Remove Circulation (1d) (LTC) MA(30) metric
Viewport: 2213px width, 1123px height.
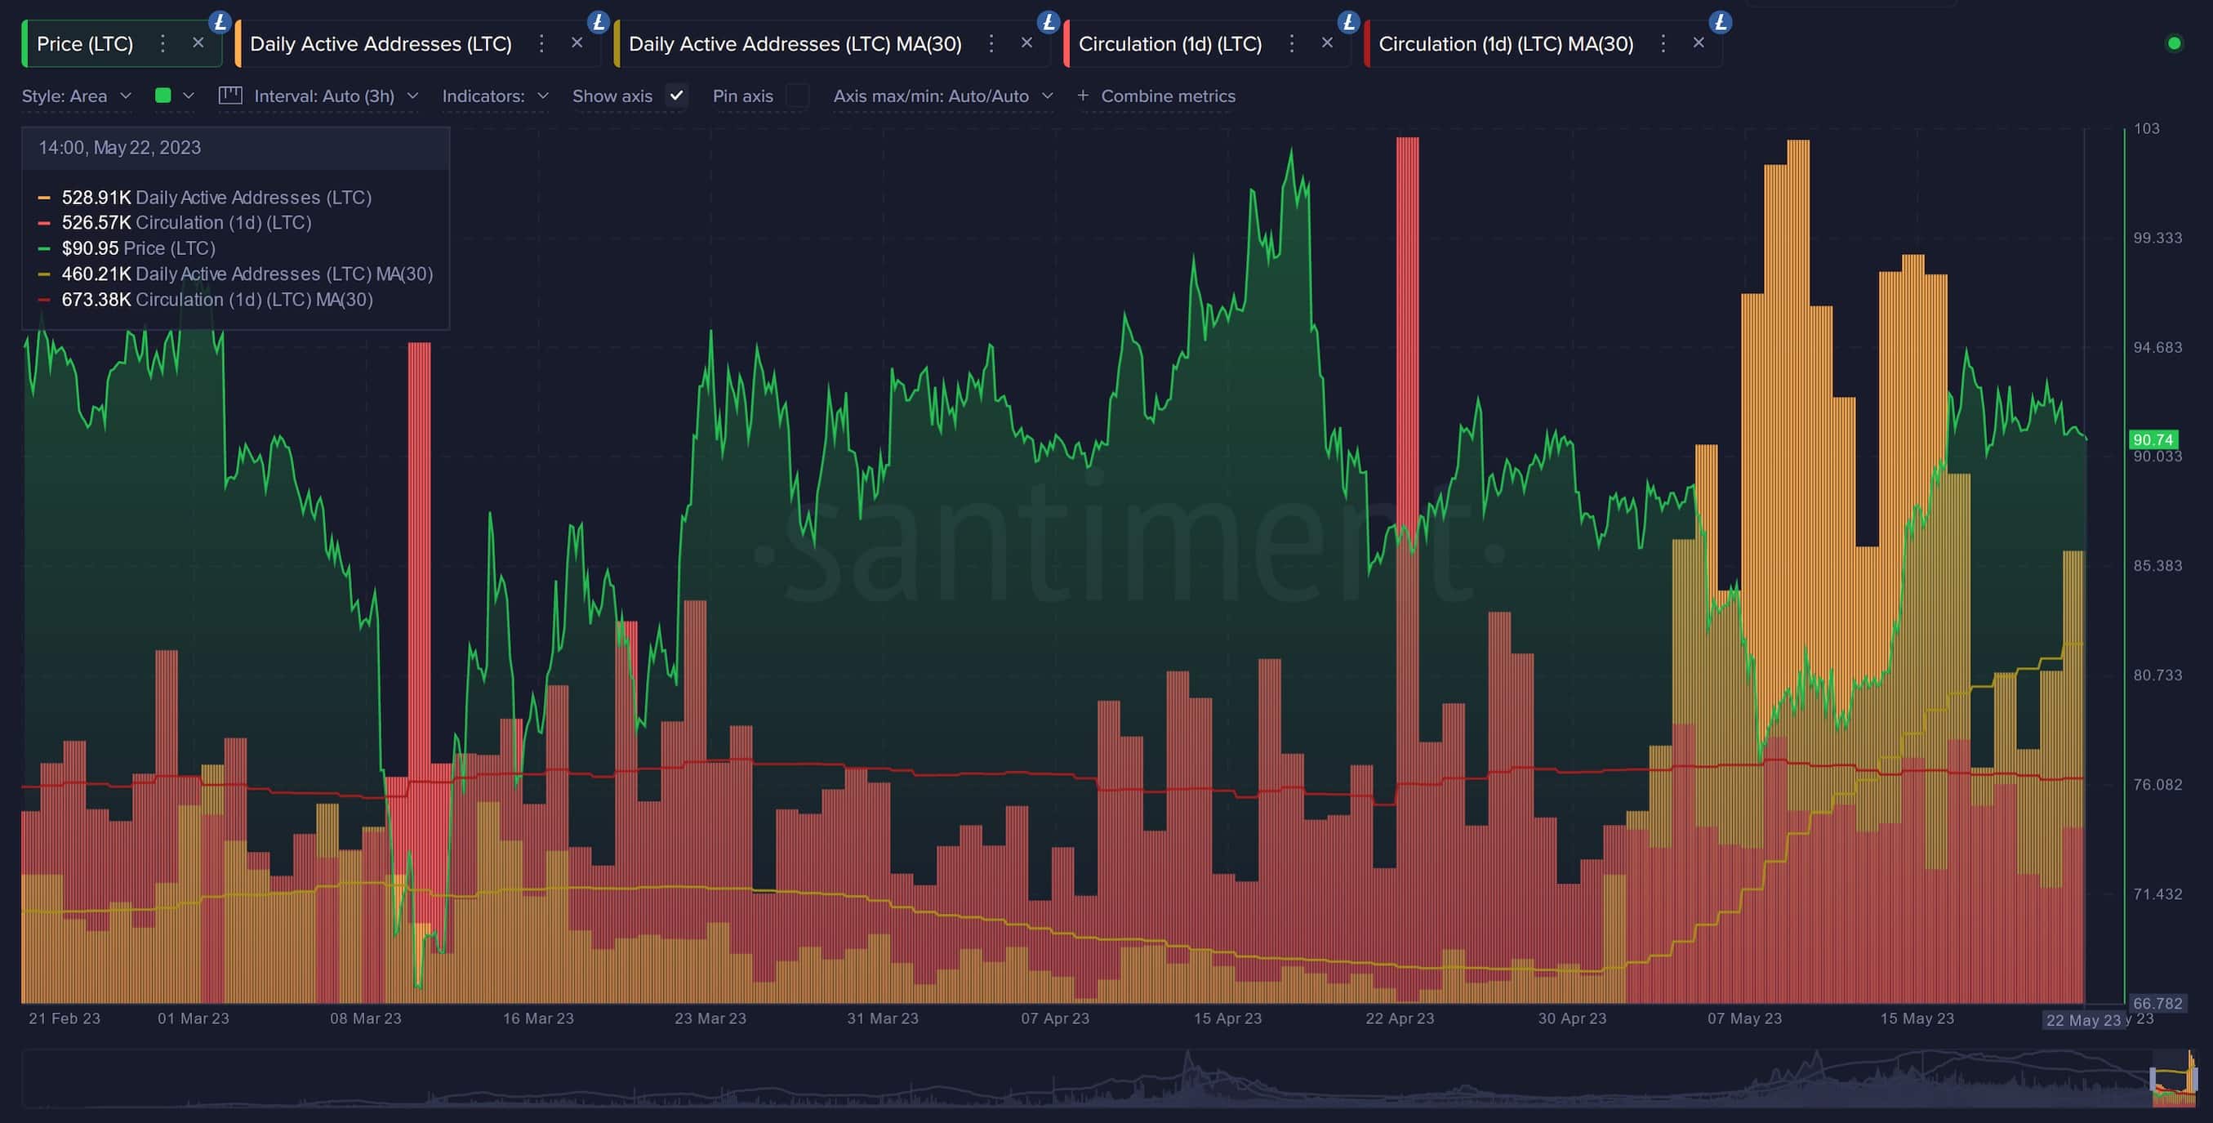[1699, 43]
